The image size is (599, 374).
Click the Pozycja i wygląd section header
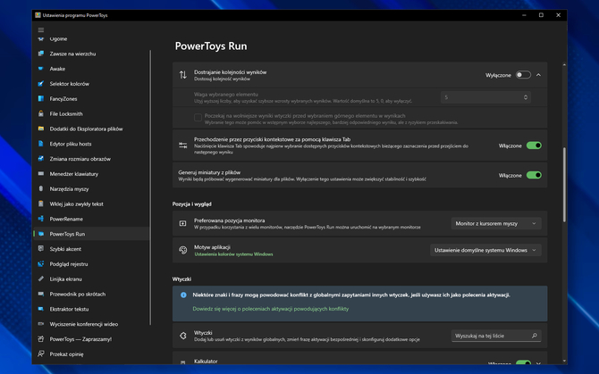click(x=192, y=204)
